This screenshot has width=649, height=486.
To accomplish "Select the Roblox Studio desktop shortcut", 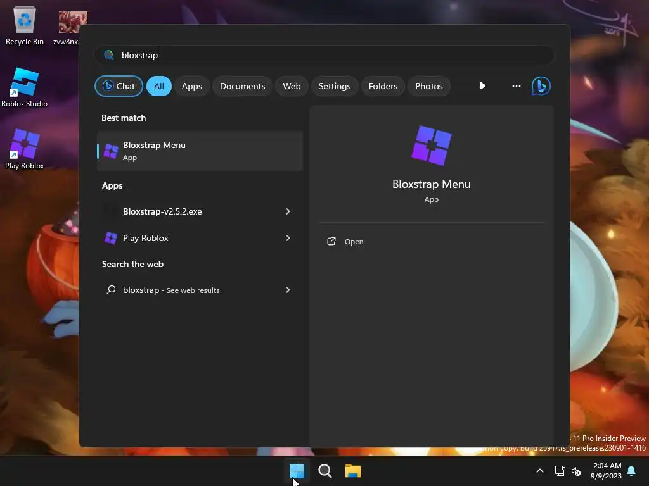I will click(25, 87).
